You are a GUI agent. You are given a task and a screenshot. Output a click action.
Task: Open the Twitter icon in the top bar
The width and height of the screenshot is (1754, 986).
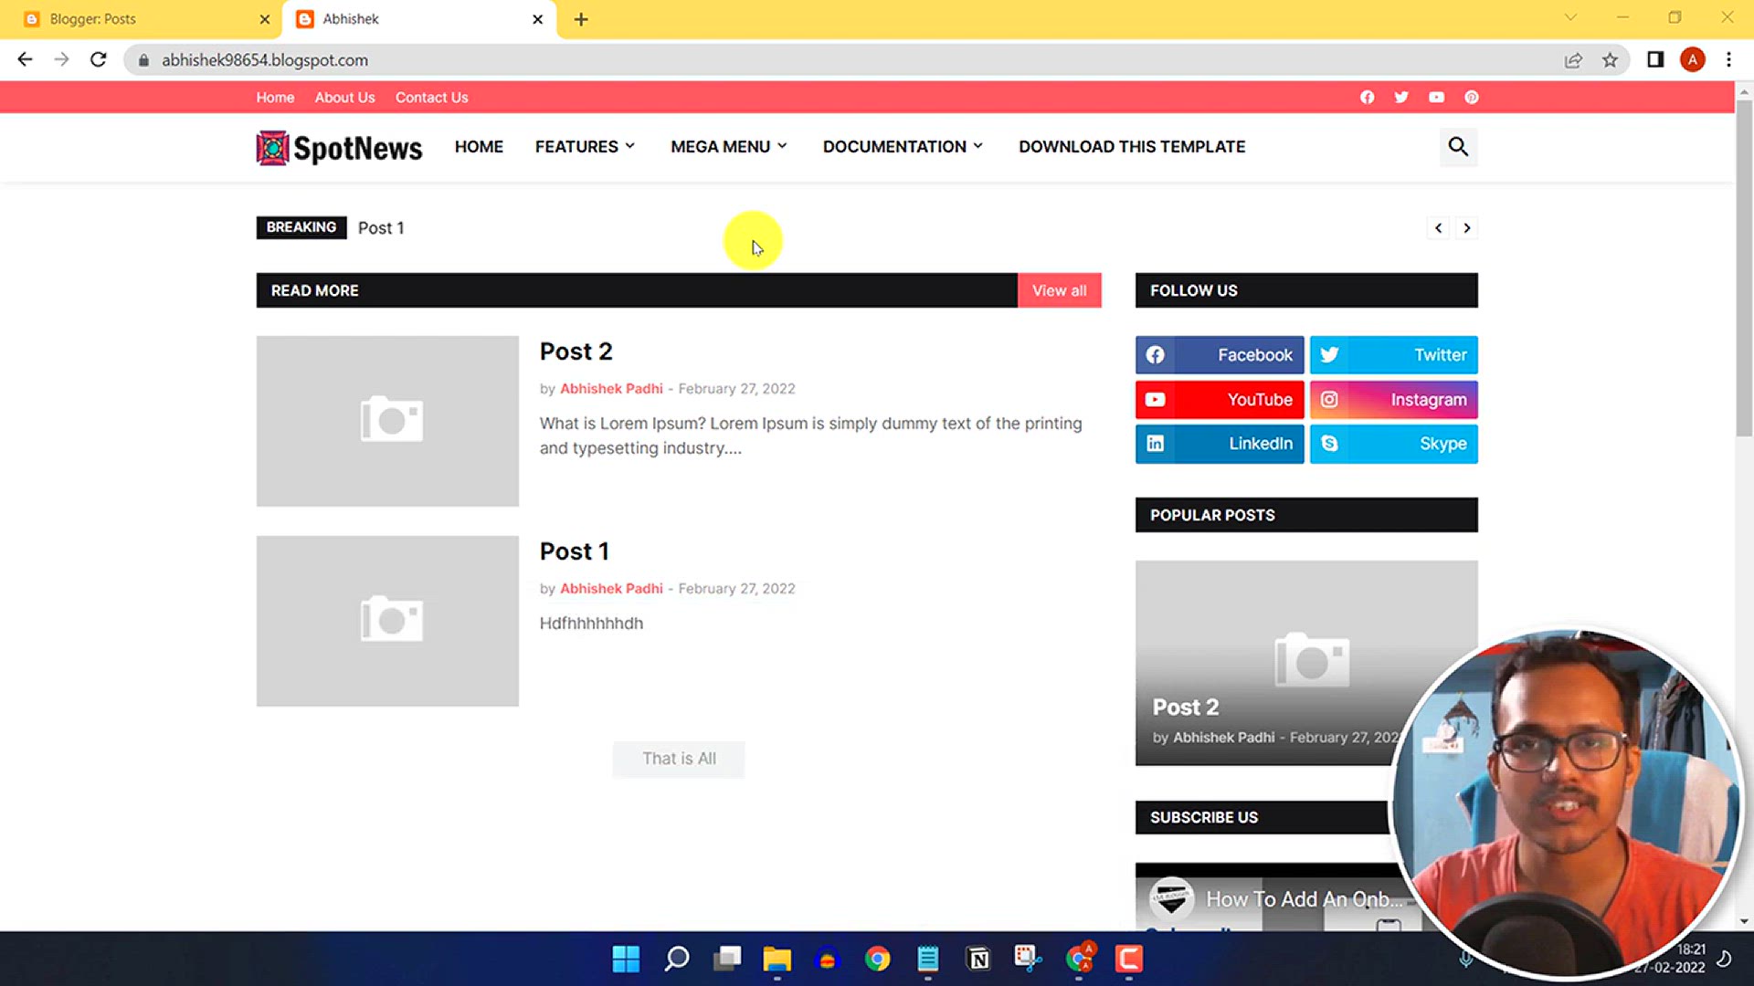tap(1401, 97)
